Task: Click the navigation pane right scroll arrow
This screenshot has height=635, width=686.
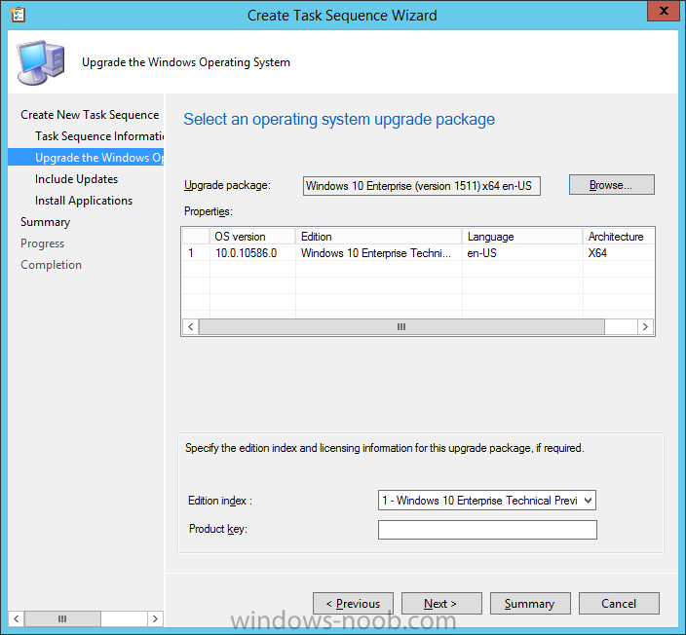Action: click(x=155, y=618)
